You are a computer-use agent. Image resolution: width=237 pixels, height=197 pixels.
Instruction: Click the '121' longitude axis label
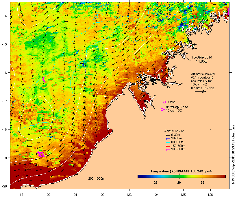tap(75, 195)
